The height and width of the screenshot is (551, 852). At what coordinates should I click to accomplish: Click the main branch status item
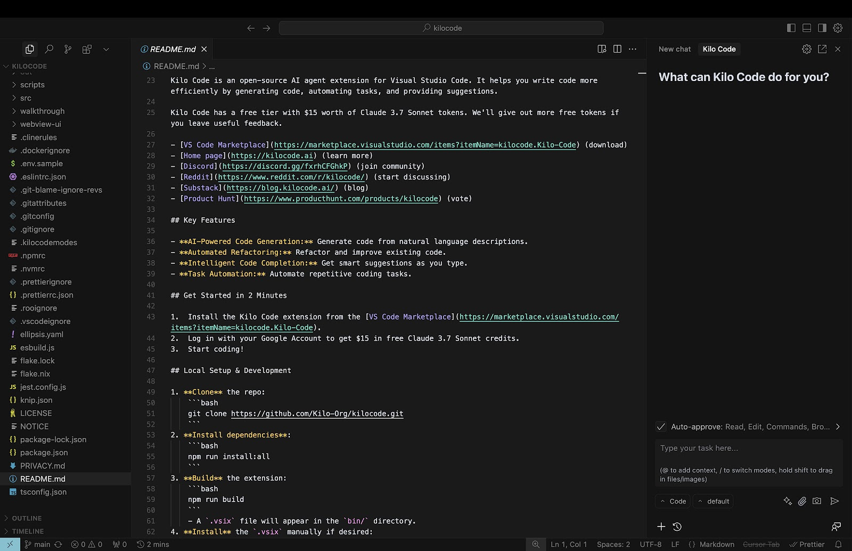point(37,544)
